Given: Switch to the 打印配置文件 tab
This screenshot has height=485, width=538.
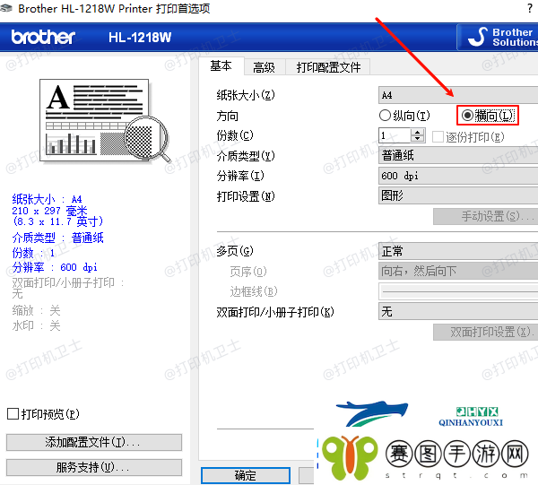Looking at the screenshot, I should 328,67.
